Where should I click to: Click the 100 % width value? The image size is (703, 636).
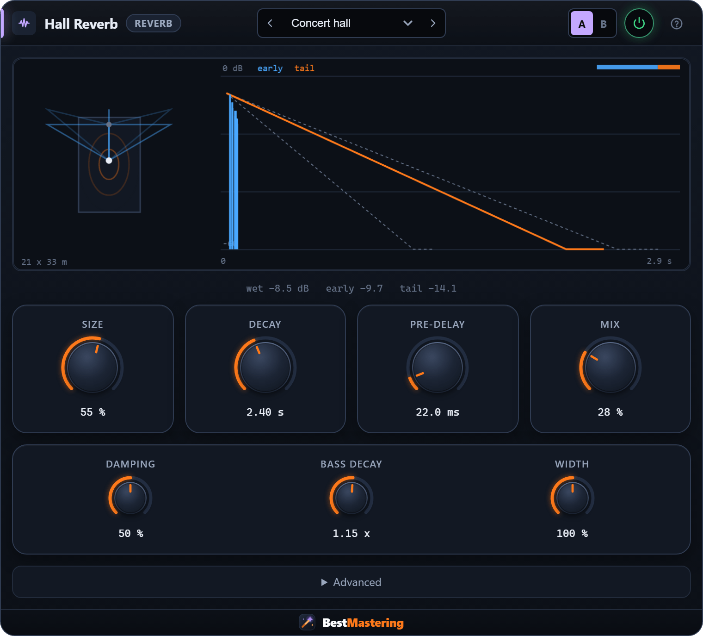point(572,533)
